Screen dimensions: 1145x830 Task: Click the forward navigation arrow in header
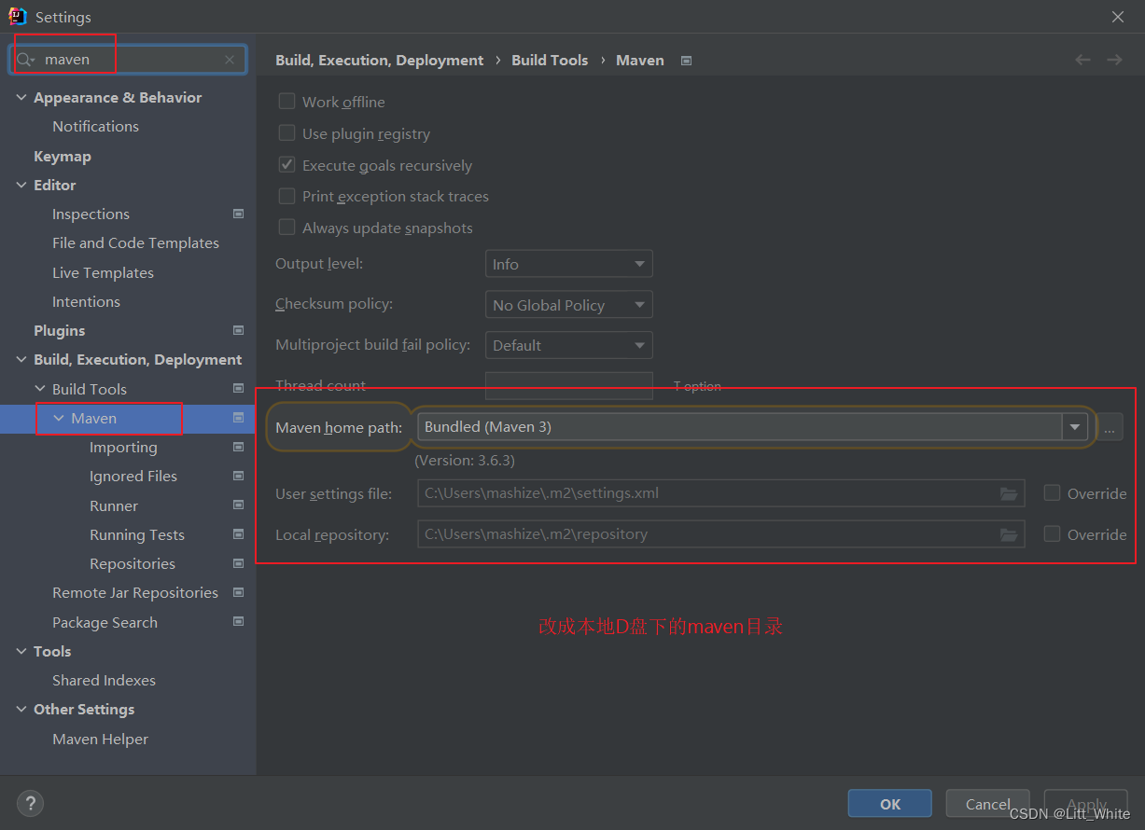pos(1114,60)
